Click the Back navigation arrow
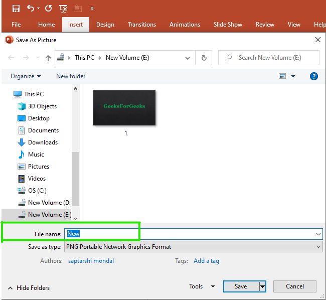This screenshot has width=326, height=300. click(11, 58)
